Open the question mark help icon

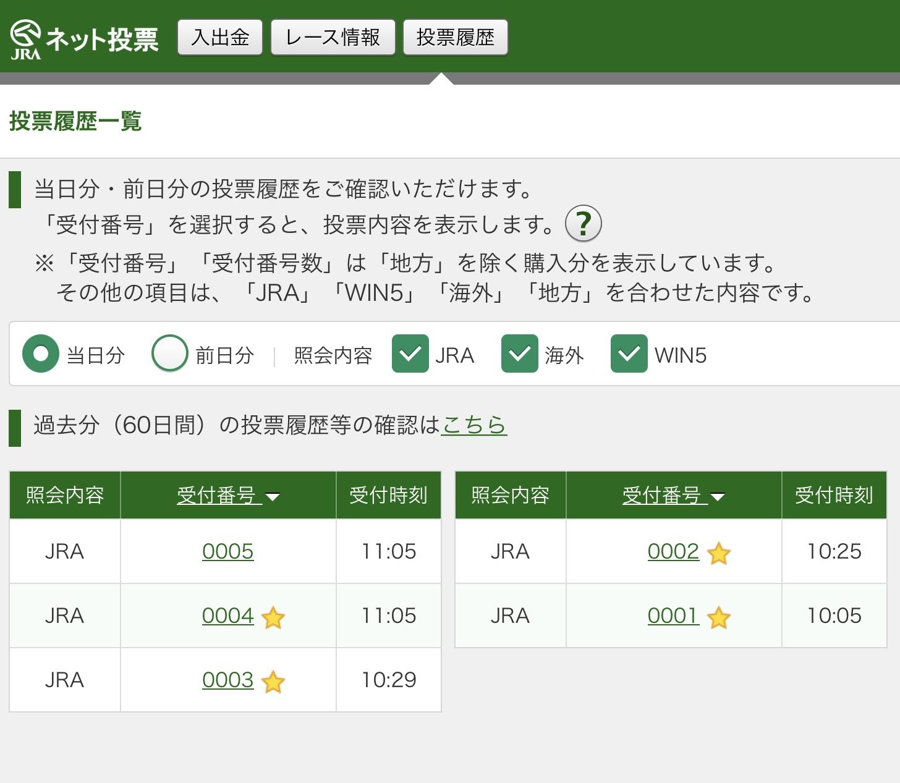coord(583,223)
